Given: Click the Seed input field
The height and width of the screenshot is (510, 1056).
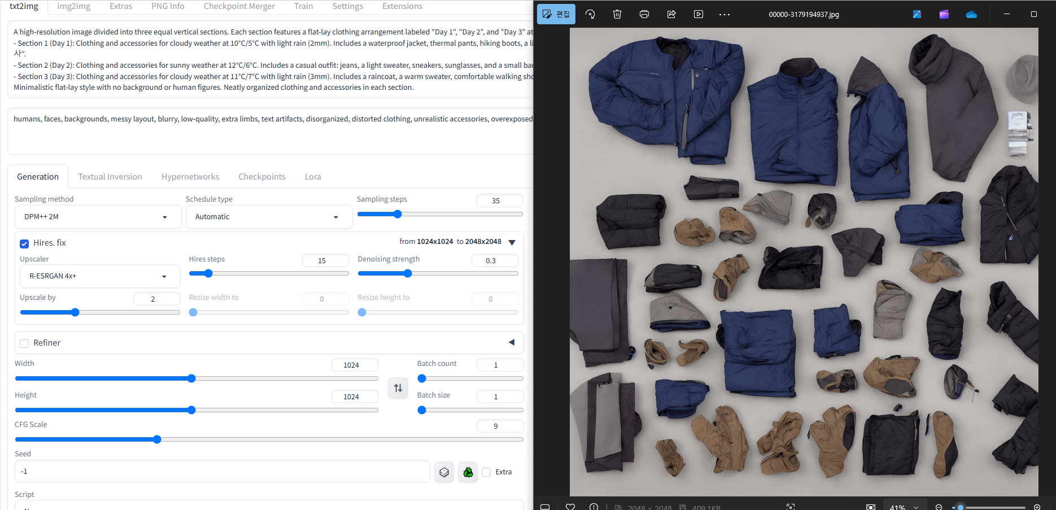Looking at the screenshot, I should pos(222,472).
